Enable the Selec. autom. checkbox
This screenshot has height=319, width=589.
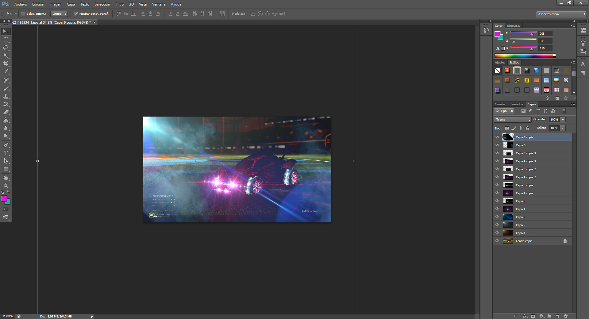click(x=23, y=14)
